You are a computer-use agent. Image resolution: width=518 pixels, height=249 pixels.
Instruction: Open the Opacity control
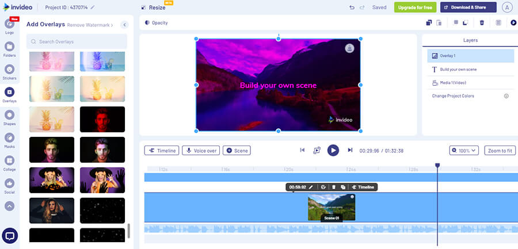pyautogui.click(x=157, y=23)
